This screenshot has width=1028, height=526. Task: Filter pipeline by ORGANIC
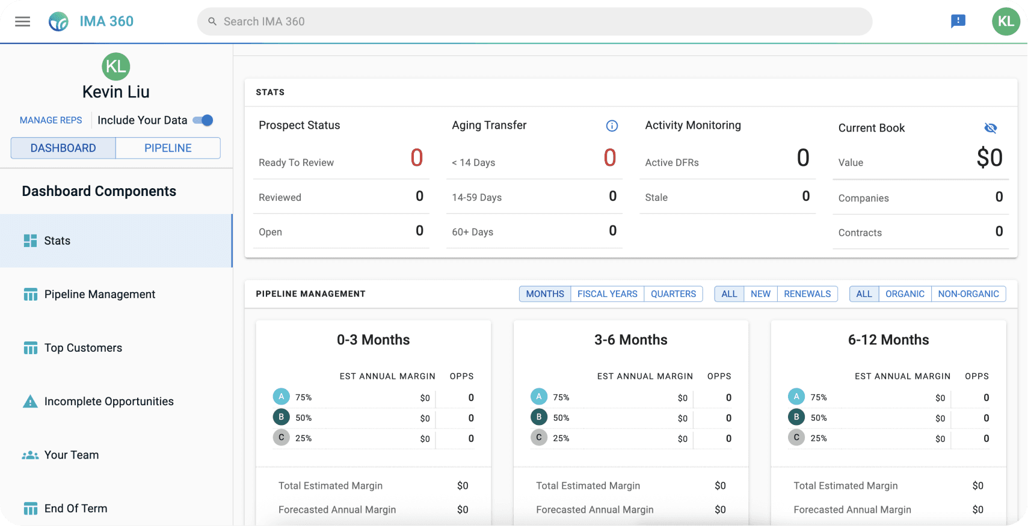905,294
